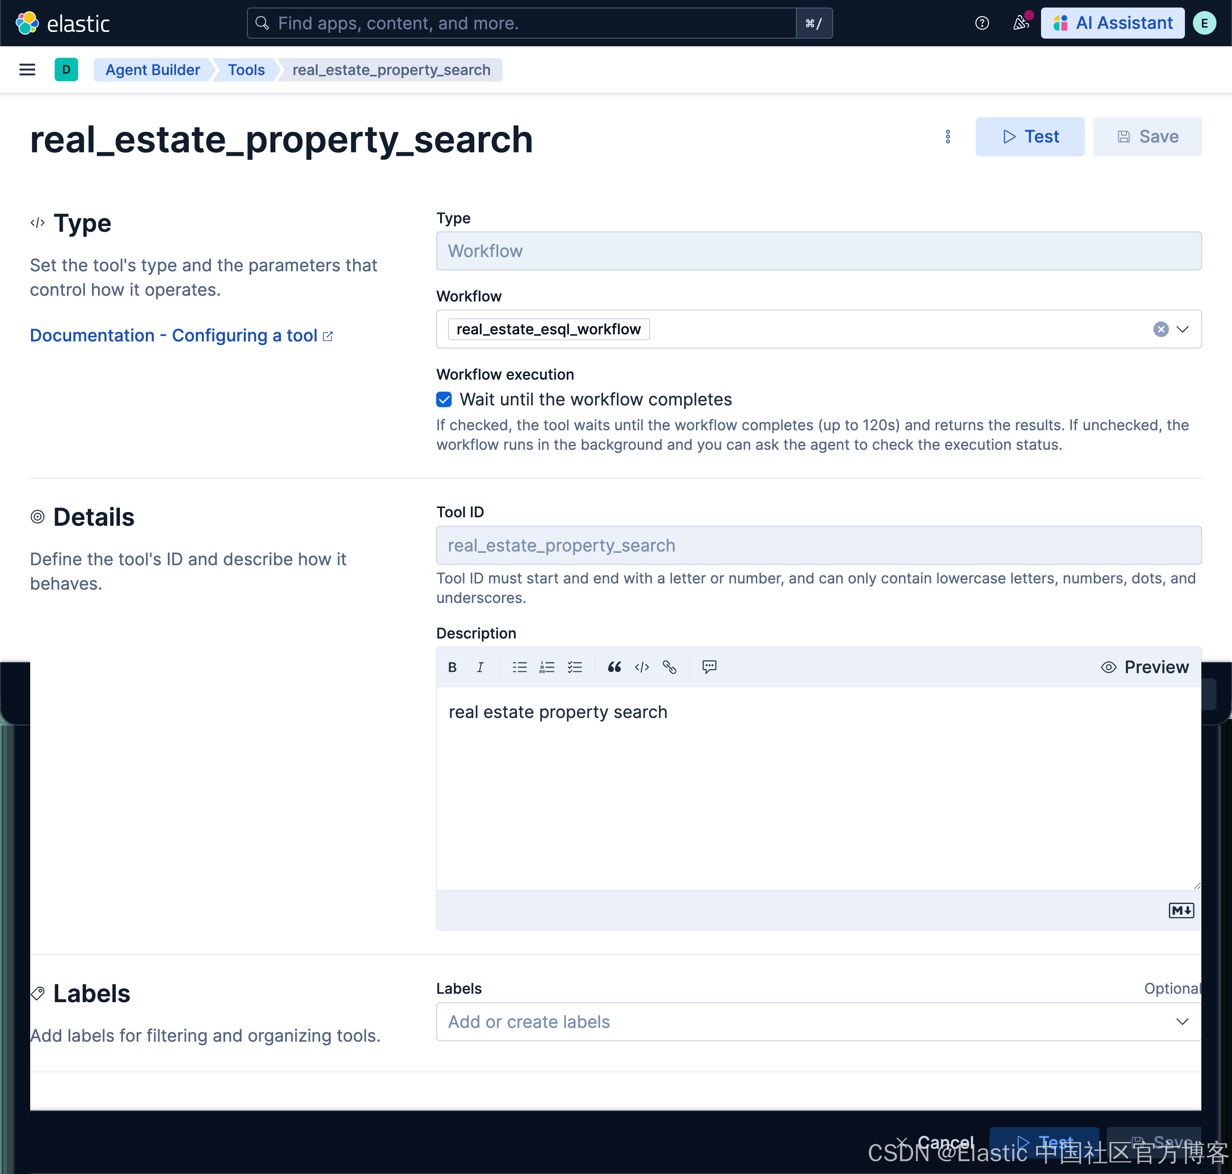
Task: Open the three-dot more actions menu
Action: [948, 136]
